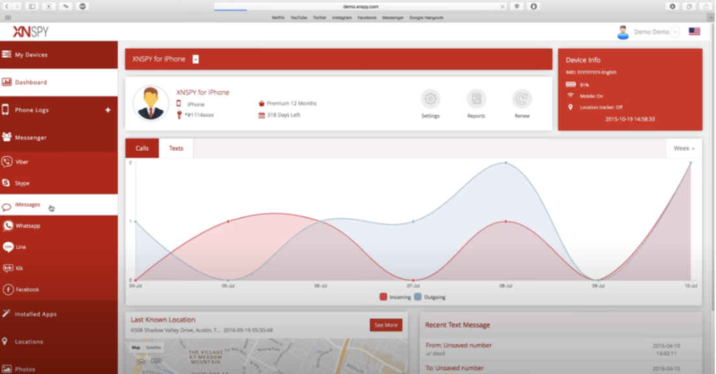
Task: Open Twitter bookmark
Action: point(319,18)
